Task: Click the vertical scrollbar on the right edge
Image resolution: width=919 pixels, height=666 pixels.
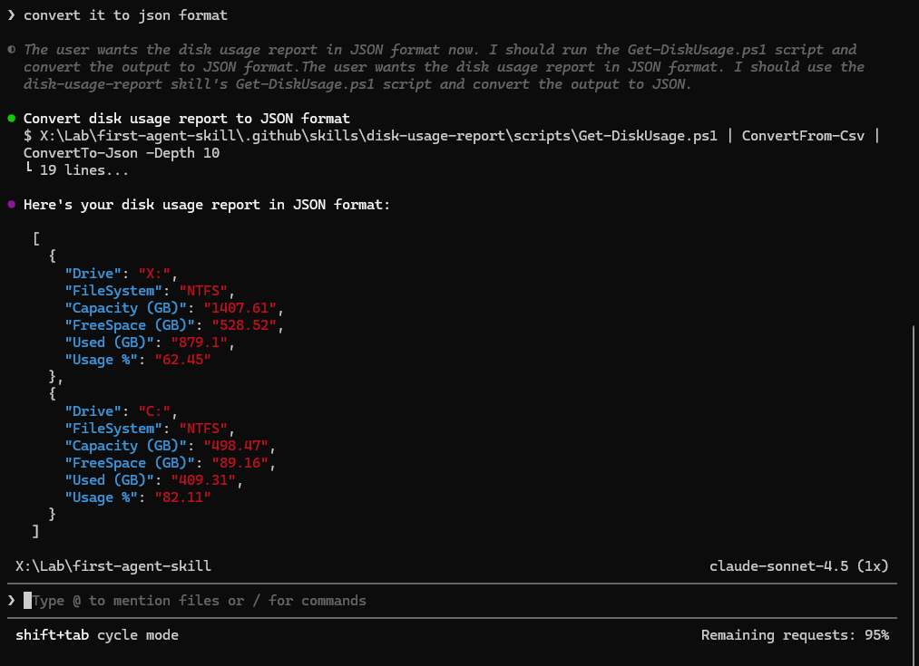Action: click(x=914, y=435)
